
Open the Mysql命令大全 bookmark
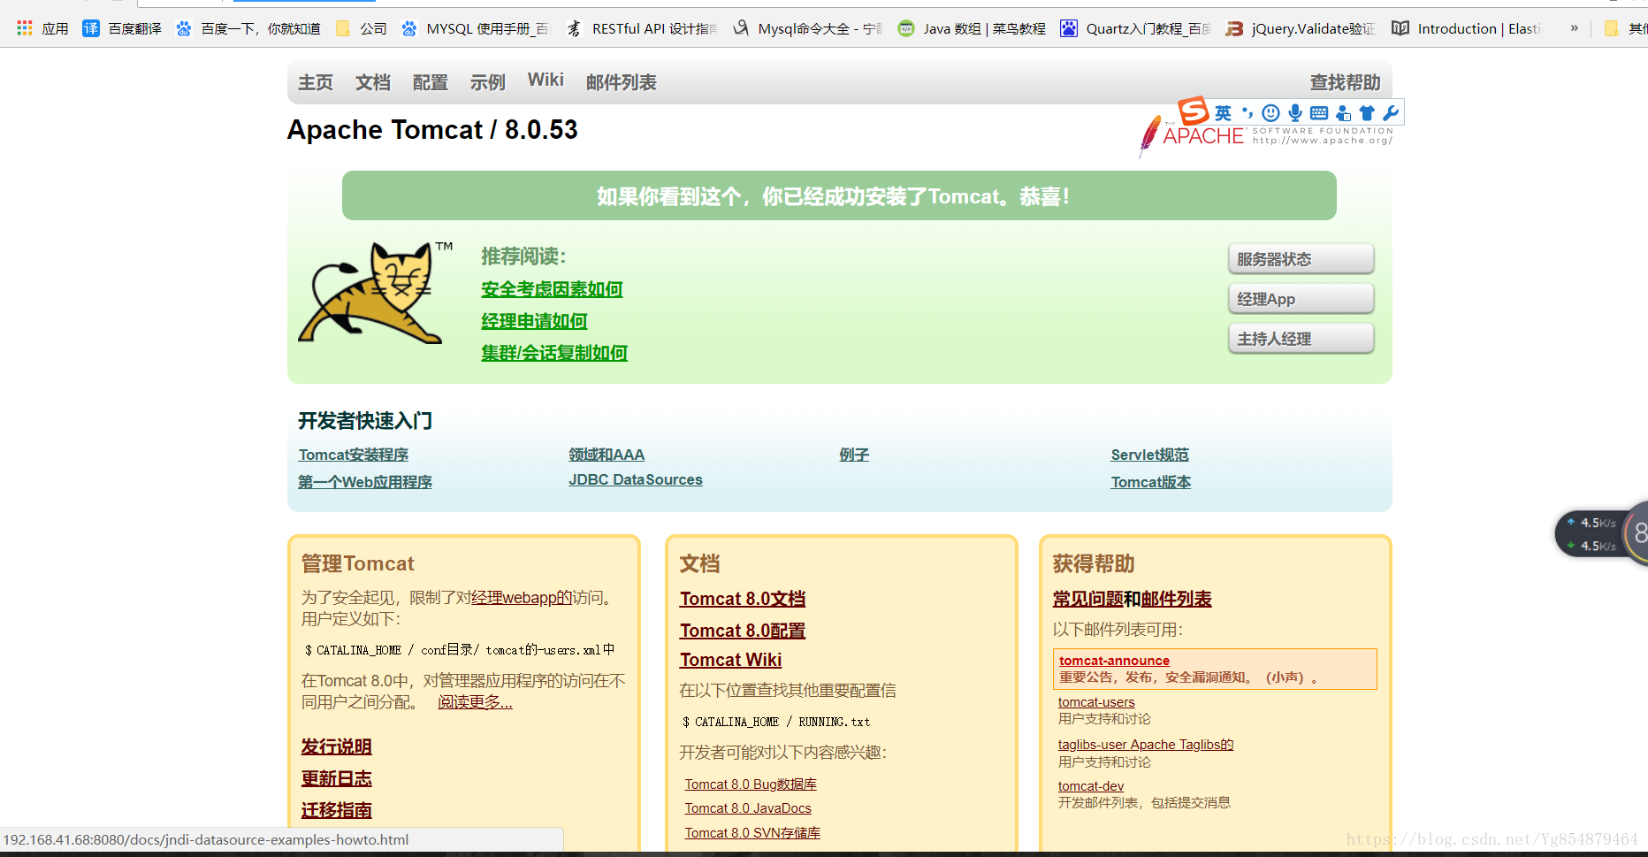(808, 28)
